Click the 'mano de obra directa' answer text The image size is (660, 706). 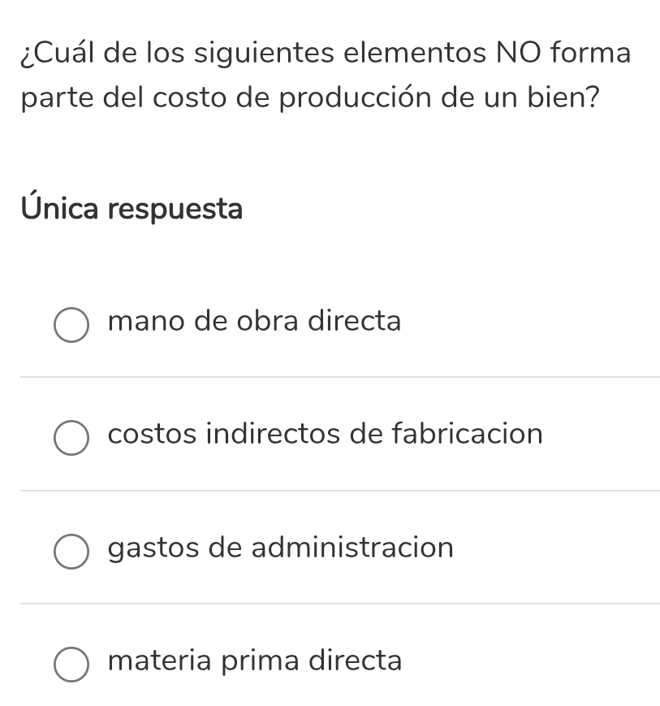pyautogui.click(x=254, y=322)
